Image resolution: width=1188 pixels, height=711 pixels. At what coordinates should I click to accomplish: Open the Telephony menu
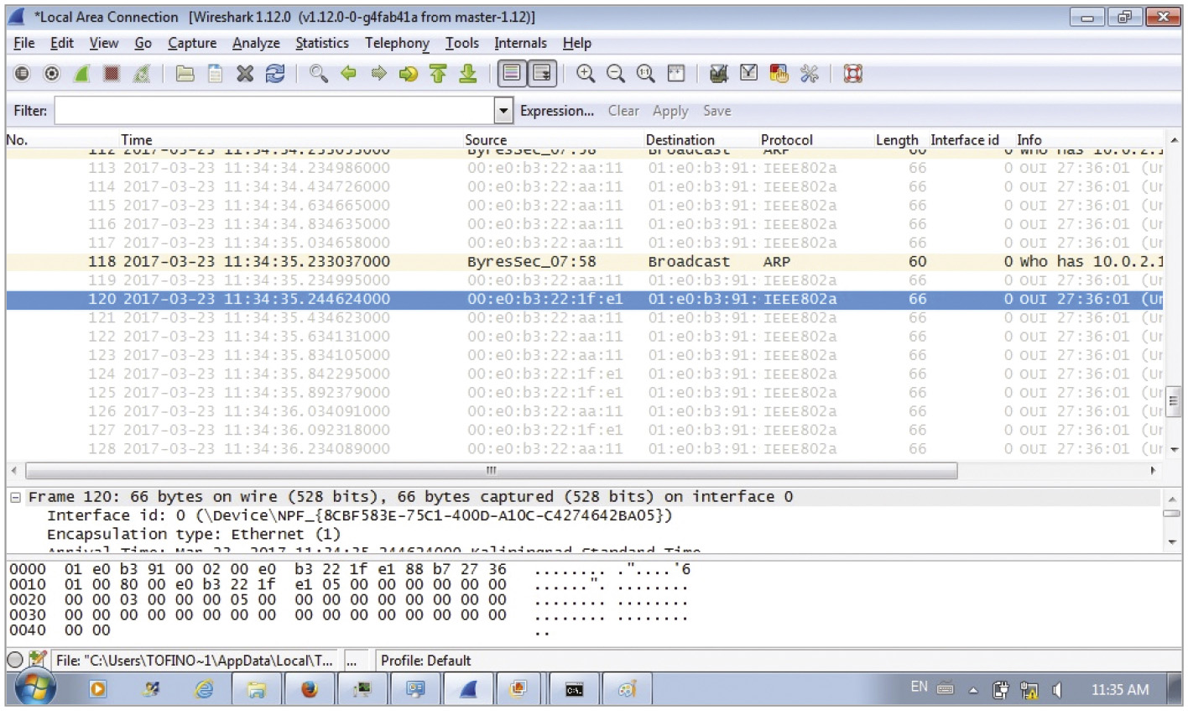point(397,43)
